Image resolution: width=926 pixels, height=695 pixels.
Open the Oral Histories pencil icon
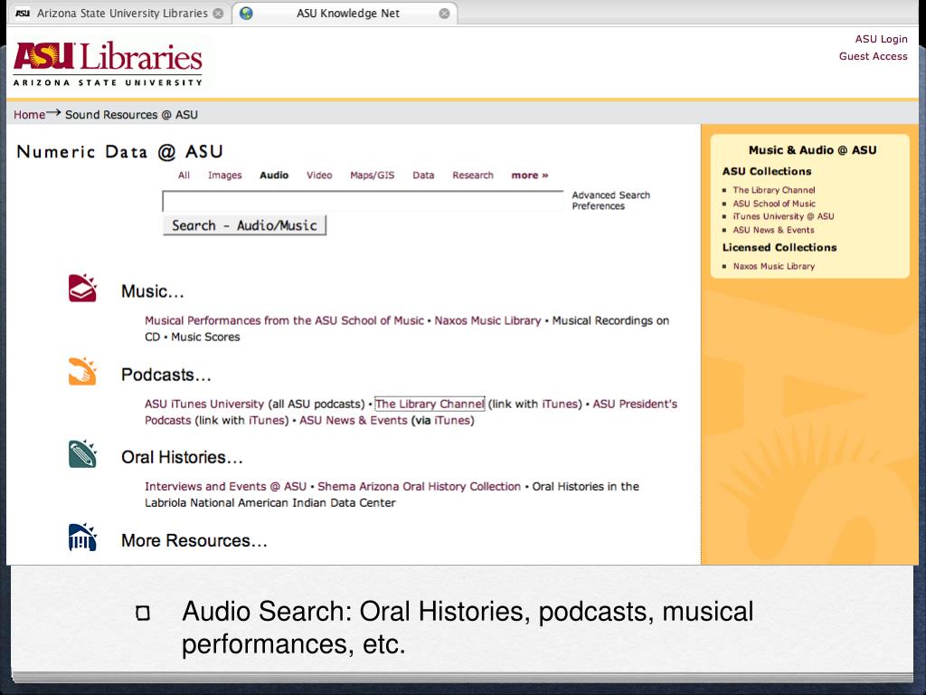pyautogui.click(x=82, y=454)
